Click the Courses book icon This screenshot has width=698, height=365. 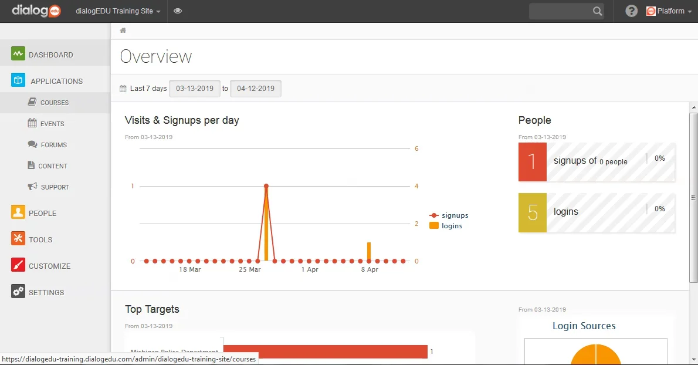point(32,102)
